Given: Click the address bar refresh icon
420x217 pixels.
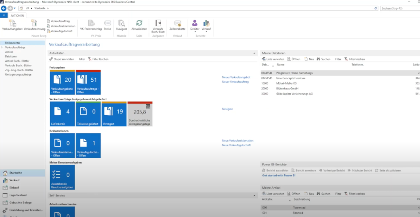Looking at the screenshot, I should [376, 8].
